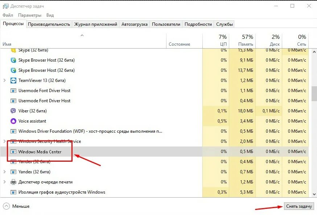
Task: Expand the Yandex (32 бита) group on the 0,7 МБ row
Action: (4, 172)
